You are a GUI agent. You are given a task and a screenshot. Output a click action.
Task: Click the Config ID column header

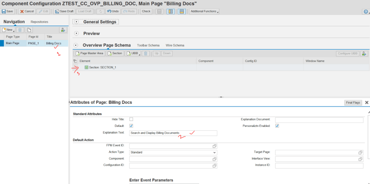pos(251,61)
